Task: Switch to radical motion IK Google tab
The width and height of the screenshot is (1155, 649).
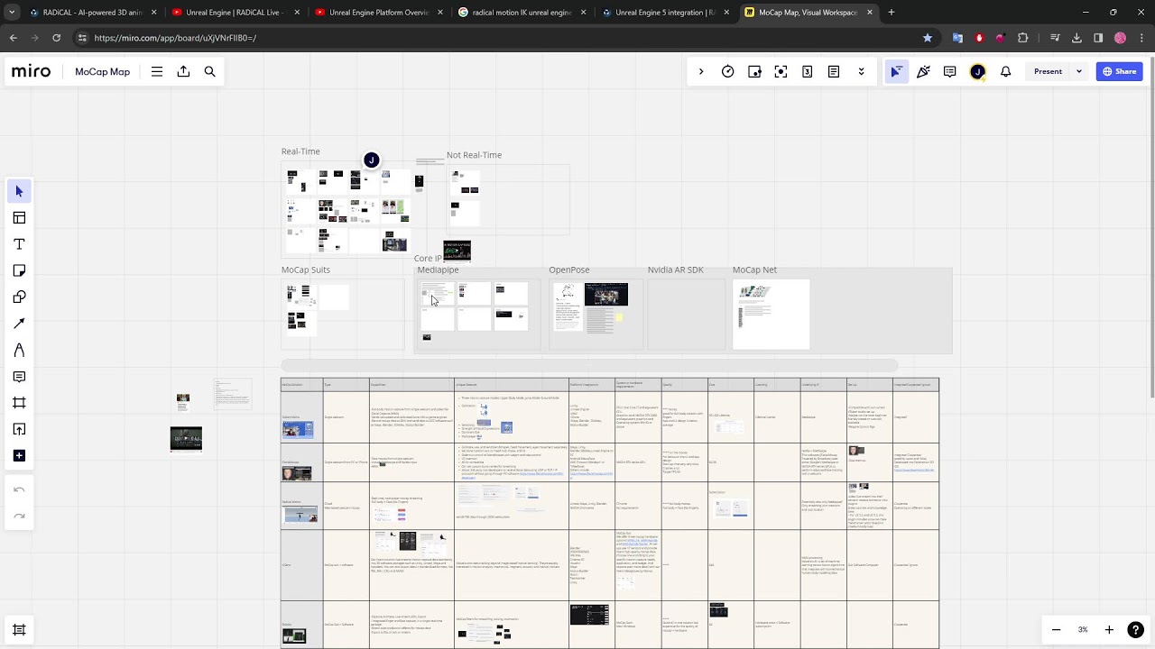Action: pos(523,13)
